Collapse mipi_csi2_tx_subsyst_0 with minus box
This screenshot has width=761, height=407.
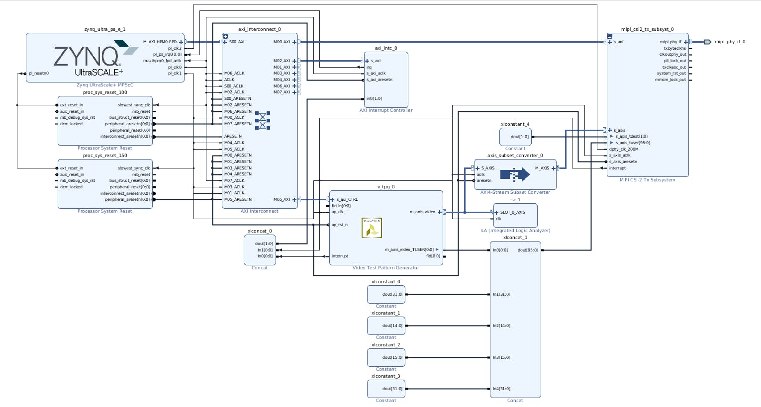(x=610, y=36)
